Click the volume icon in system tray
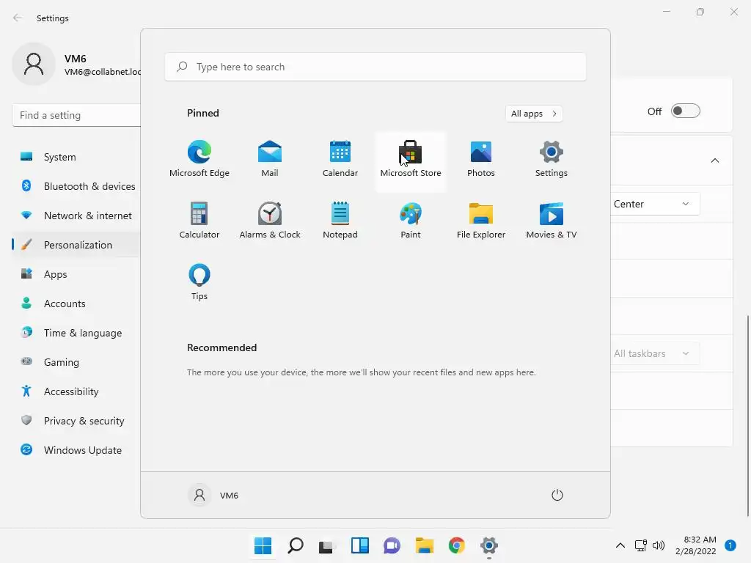 click(659, 545)
